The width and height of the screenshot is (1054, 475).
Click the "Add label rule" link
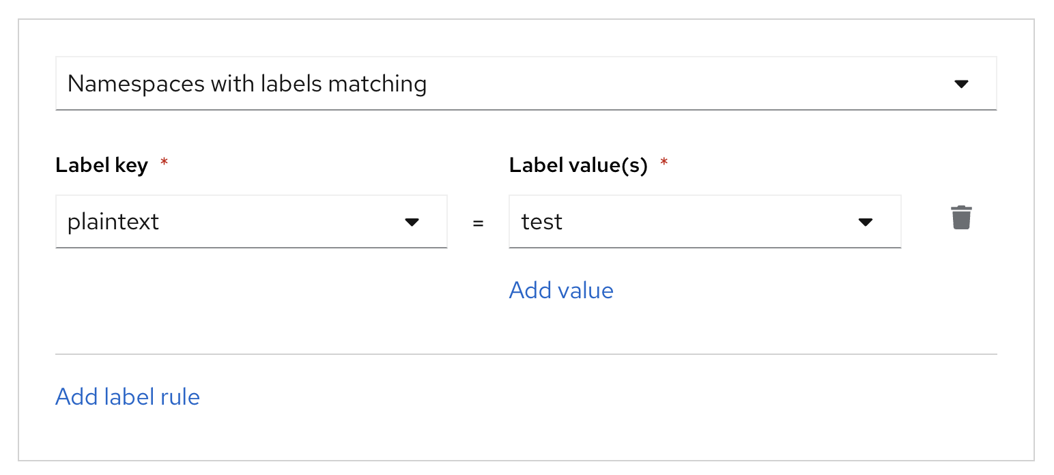point(128,397)
